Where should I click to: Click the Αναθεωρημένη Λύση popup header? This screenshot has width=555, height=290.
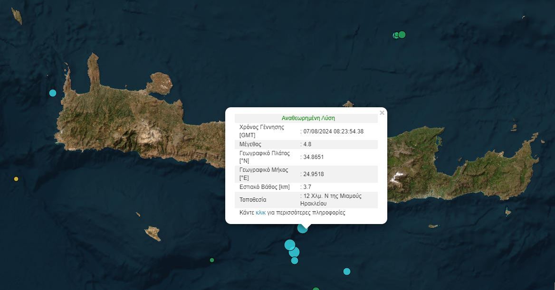point(308,118)
